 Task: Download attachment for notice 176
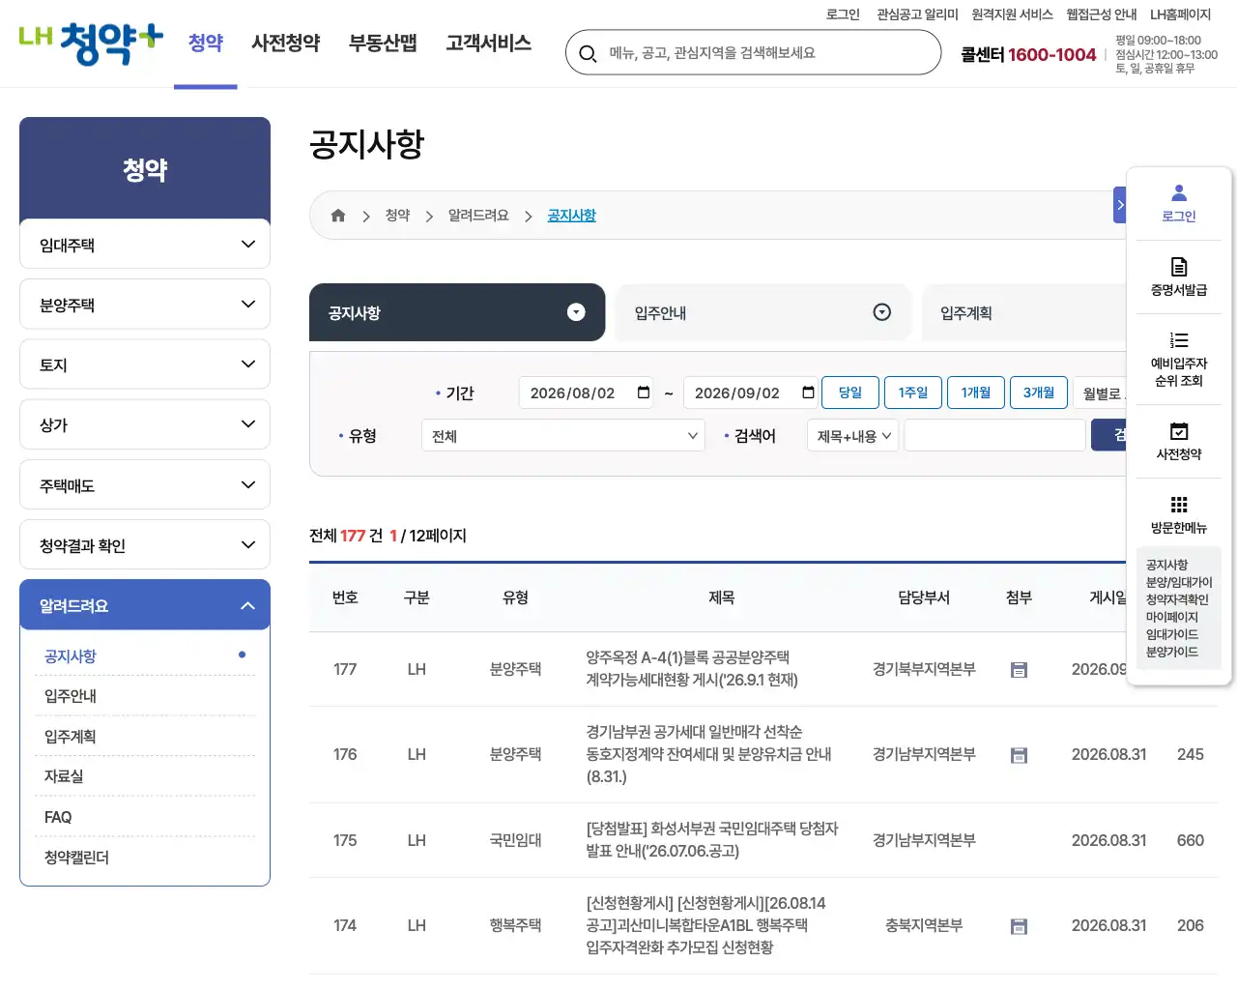1019,754
